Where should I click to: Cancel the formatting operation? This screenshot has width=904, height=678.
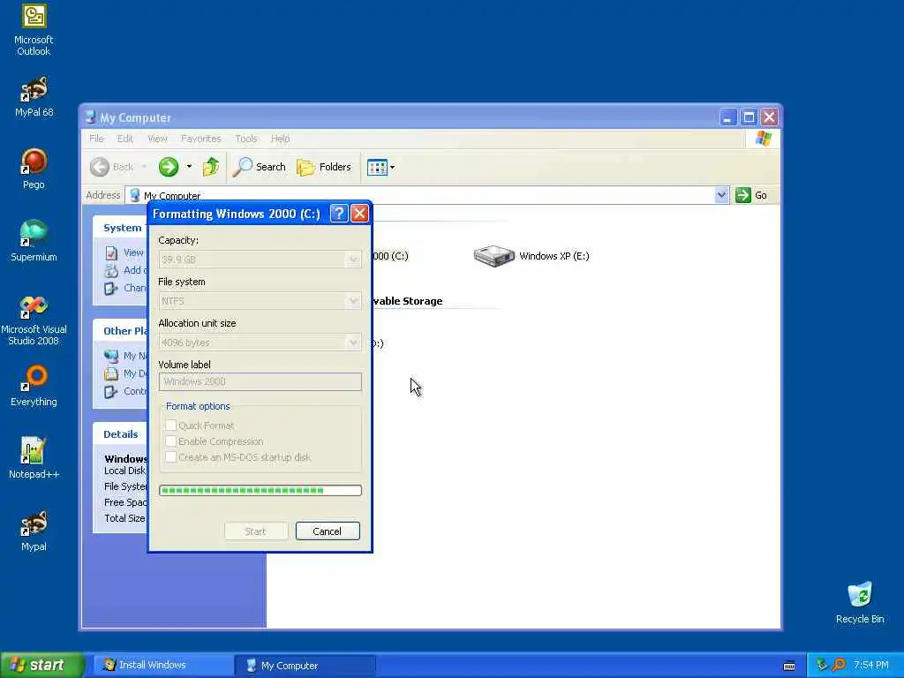(328, 531)
